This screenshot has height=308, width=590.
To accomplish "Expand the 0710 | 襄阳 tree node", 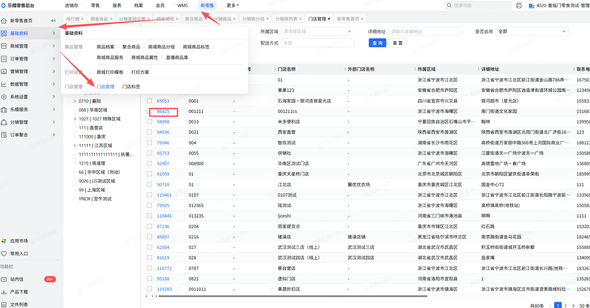I will coord(75,101).
